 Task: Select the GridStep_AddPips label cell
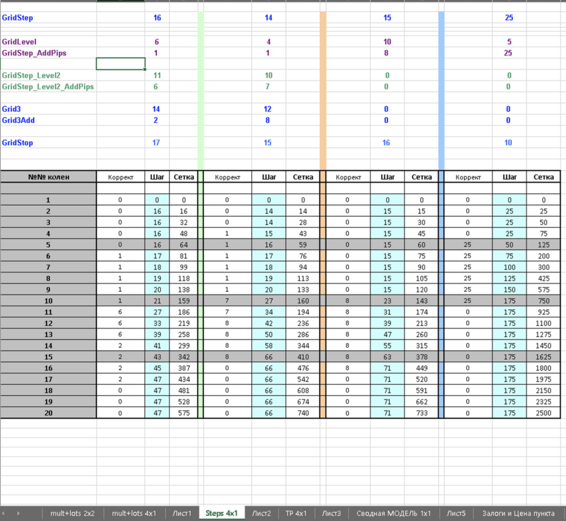click(x=49, y=53)
